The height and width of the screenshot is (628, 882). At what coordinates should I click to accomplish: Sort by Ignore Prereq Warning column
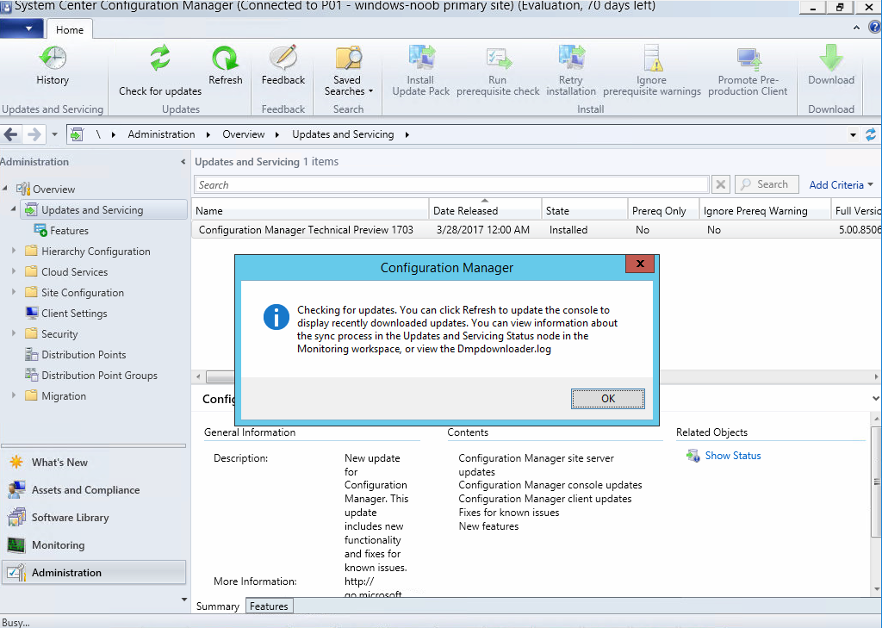(765, 210)
